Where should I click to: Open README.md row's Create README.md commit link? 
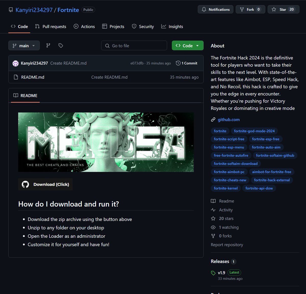(x=109, y=77)
